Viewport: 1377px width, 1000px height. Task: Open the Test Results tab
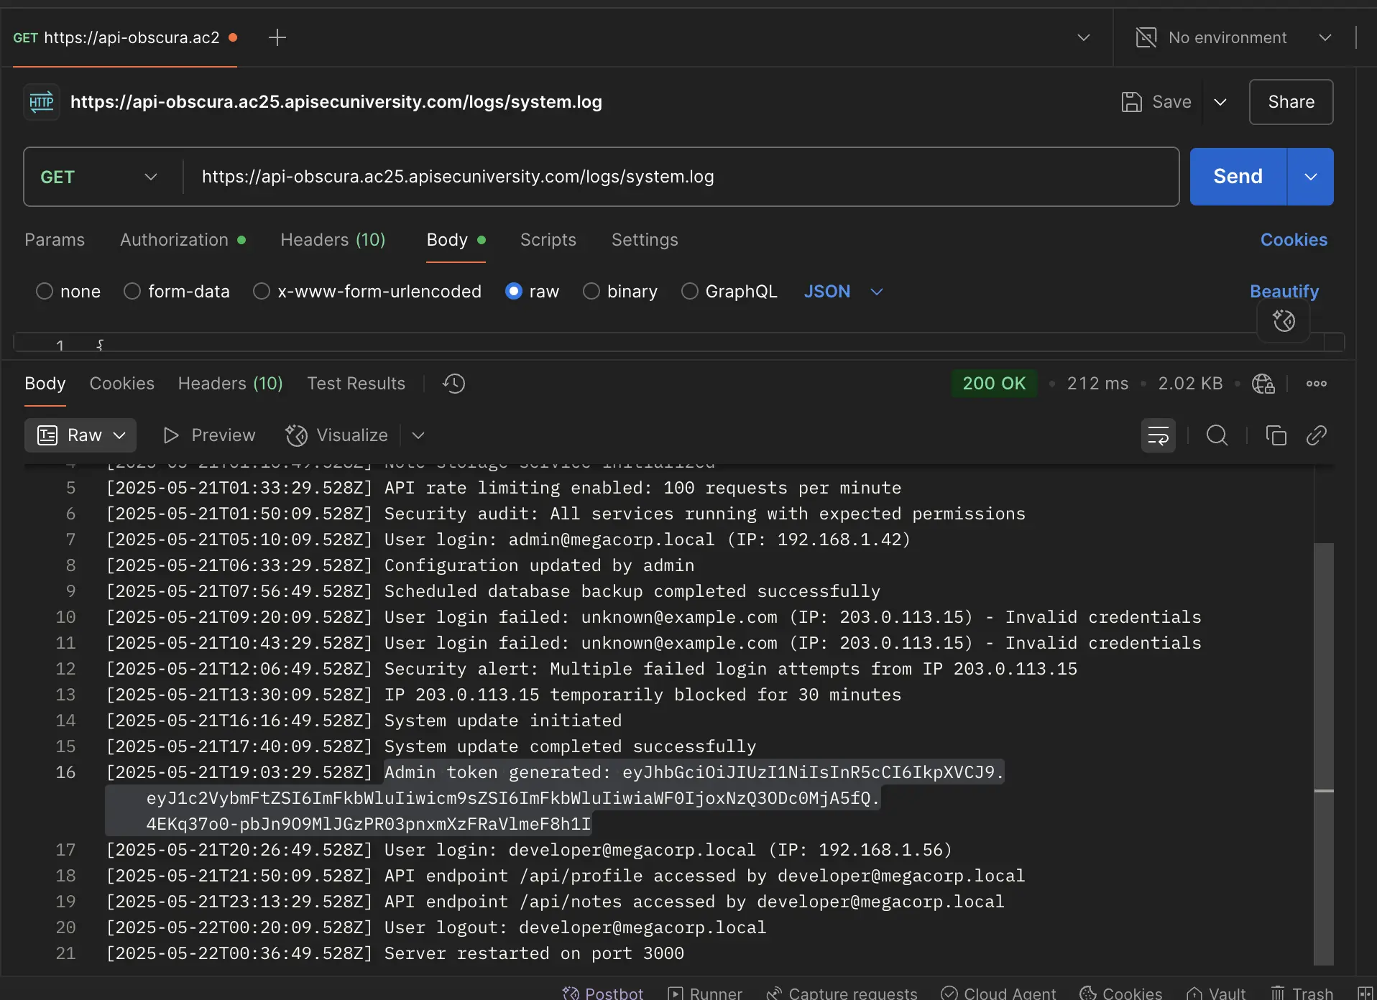coord(356,384)
